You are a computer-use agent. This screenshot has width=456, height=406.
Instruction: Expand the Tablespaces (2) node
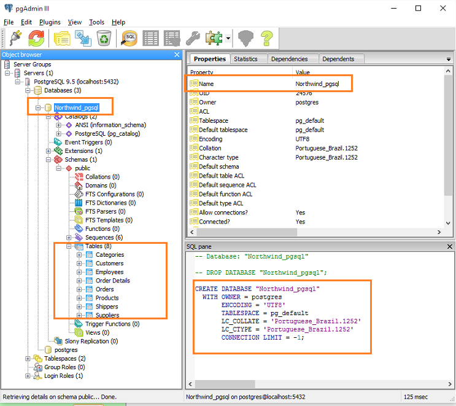(28, 359)
